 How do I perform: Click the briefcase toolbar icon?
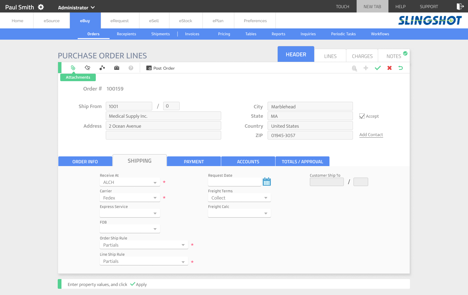[117, 68]
